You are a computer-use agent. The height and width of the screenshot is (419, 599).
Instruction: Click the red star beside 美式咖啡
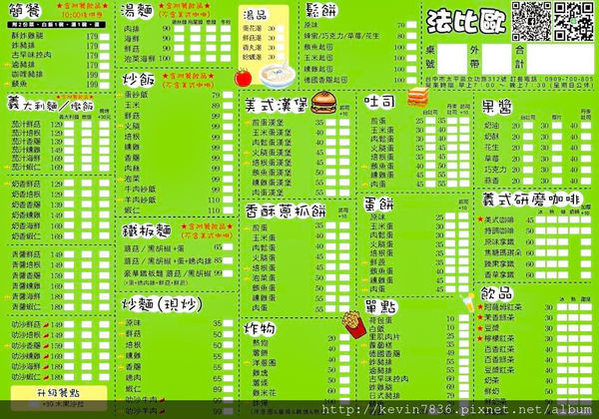point(480,219)
